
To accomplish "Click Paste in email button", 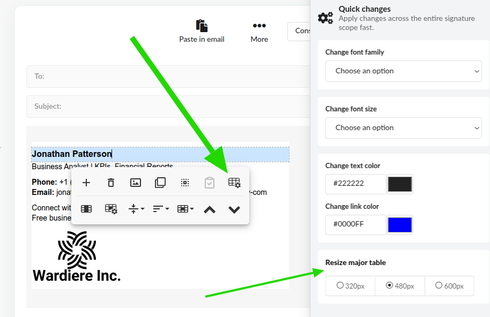I will pos(202,32).
